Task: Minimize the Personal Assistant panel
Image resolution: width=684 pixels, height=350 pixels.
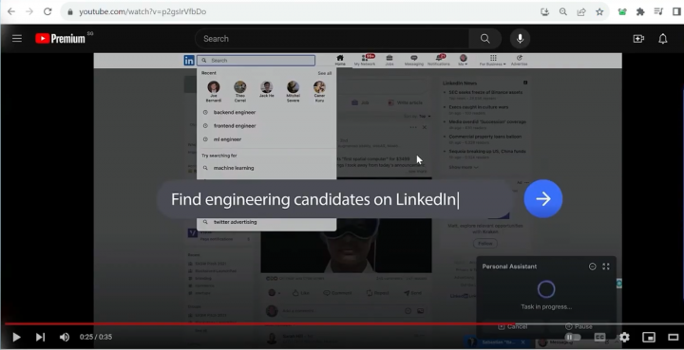Action: click(593, 267)
